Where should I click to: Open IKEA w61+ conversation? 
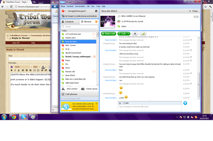[x=78, y=79]
